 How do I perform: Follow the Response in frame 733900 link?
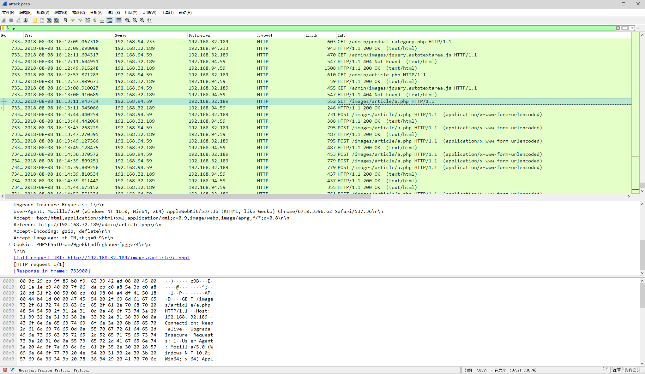(52, 271)
